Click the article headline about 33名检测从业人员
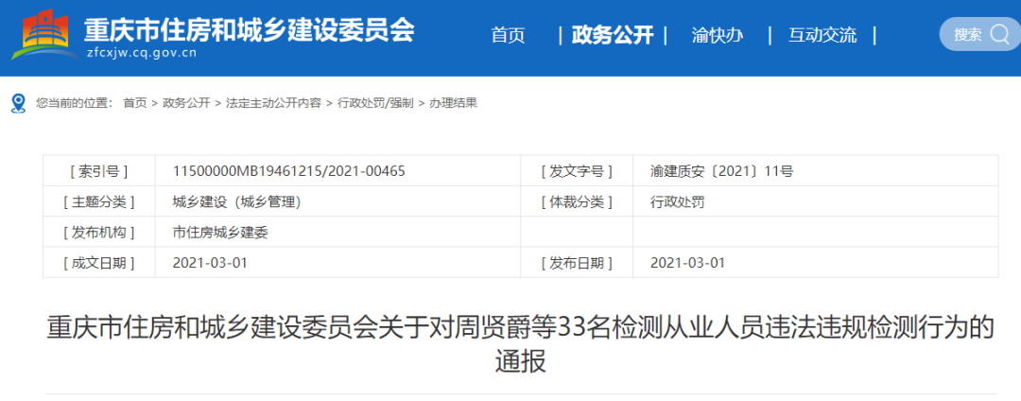This screenshot has height=401, width=1021. click(520, 344)
